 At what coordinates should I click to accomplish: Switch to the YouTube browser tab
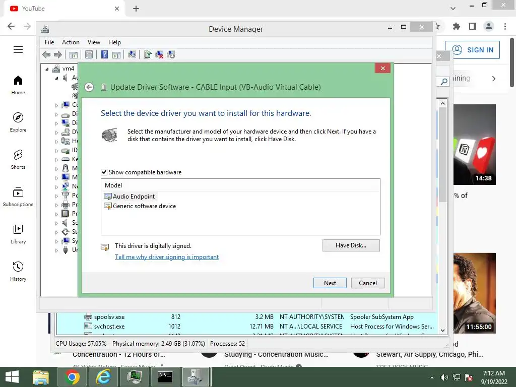tap(64, 9)
